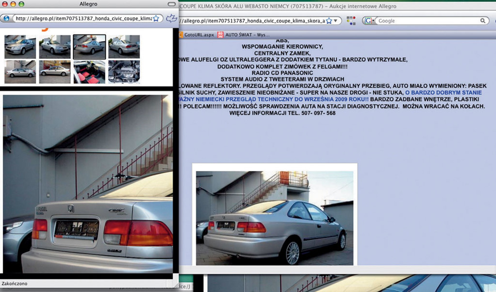
Task: Bookmark the popup page with the star icon
Action: 156,18
